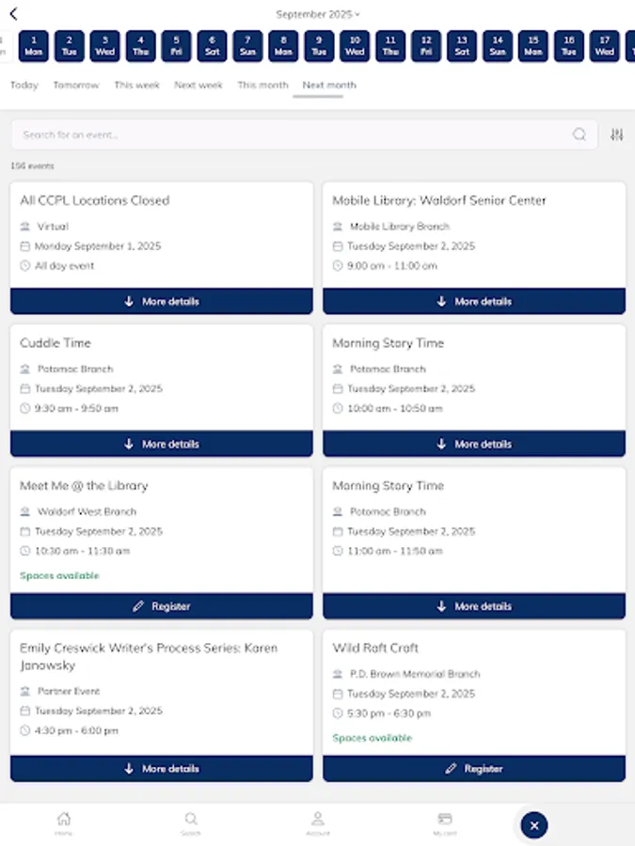
Task: Register for Wild Raft Craft
Action: point(474,768)
